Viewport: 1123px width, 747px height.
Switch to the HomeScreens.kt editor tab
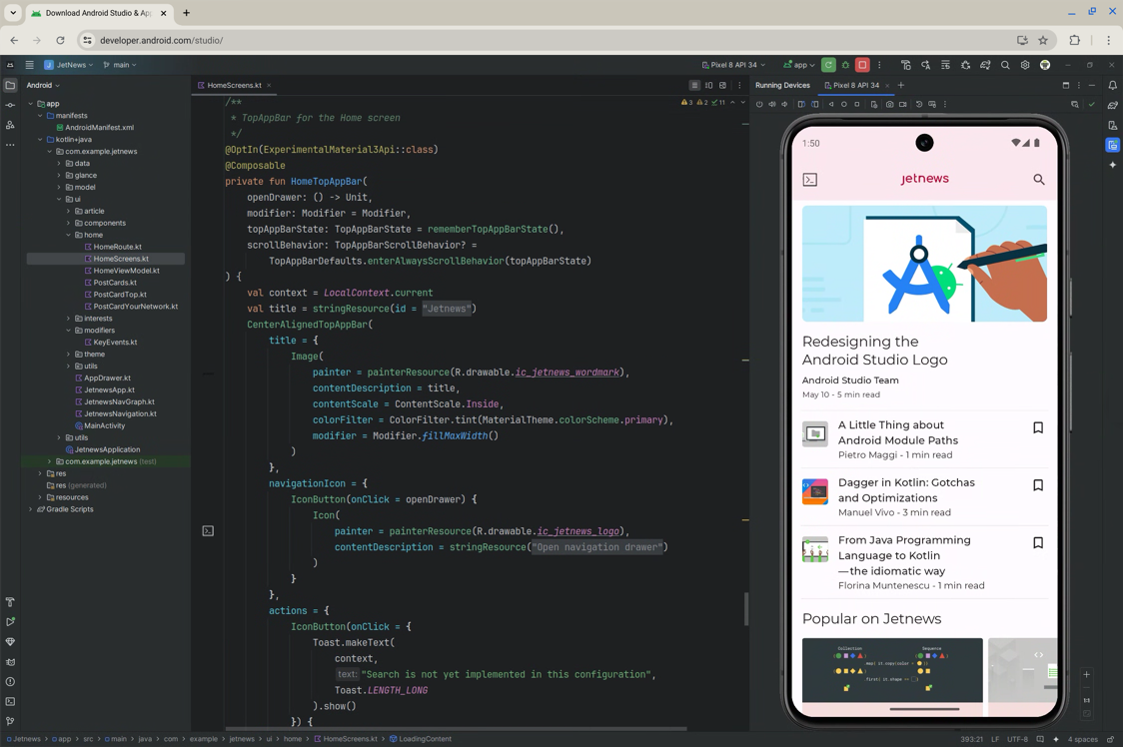(232, 85)
